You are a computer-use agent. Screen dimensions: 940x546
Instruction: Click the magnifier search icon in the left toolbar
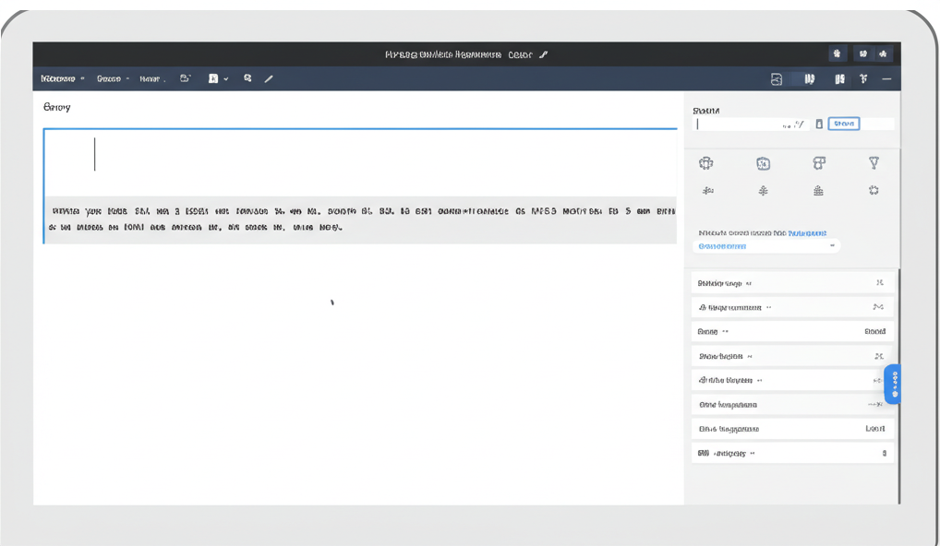(247, 79)
